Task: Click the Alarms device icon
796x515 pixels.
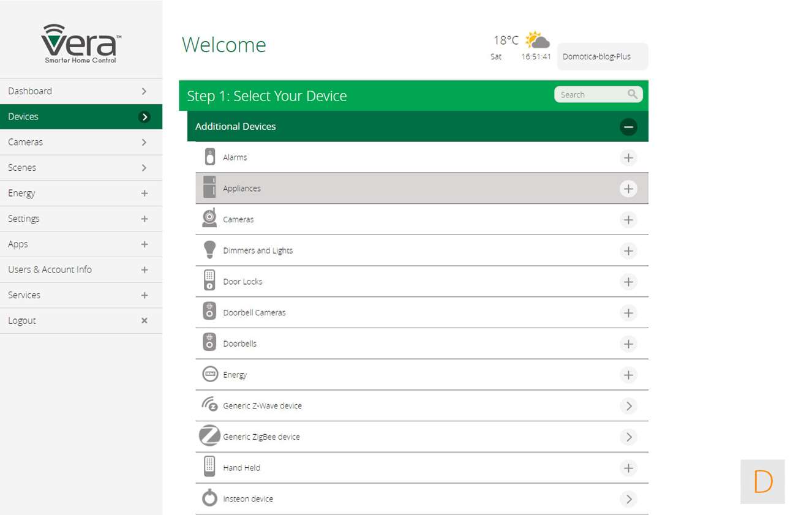Action: coord(209,157)
